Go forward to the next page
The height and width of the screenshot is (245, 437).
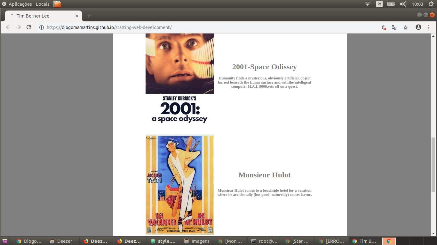click(x=19, y=27)
